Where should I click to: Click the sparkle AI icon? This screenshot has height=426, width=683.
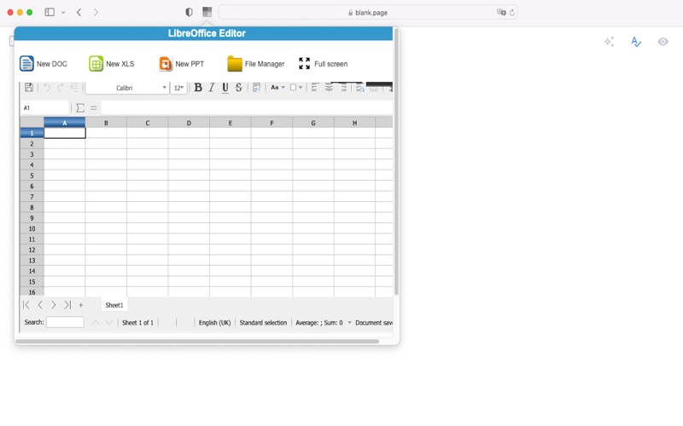click(x=609, y=42)
